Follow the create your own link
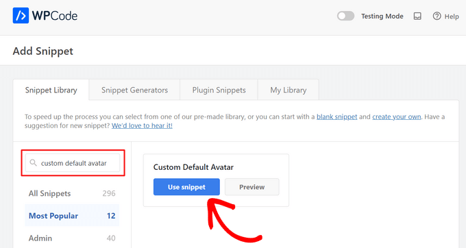This screenshot has width=466, height=248. coord(397,116)
